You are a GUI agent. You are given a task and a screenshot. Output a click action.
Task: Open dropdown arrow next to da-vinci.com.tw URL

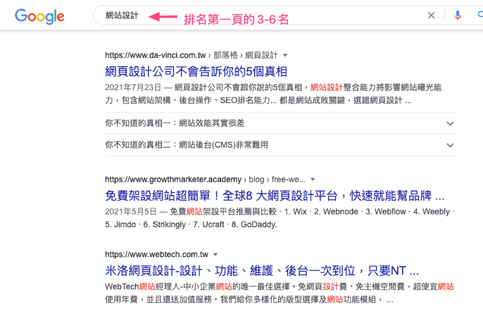(x=285, y=55)
